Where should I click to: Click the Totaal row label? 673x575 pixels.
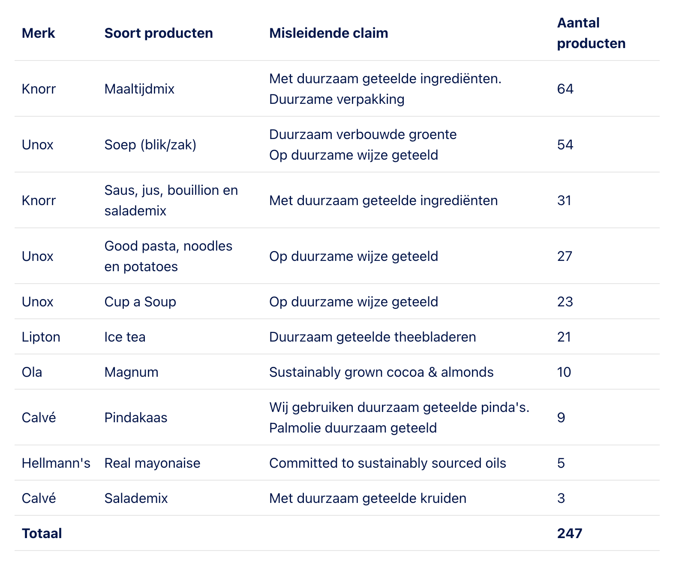(x=42, y=533)
